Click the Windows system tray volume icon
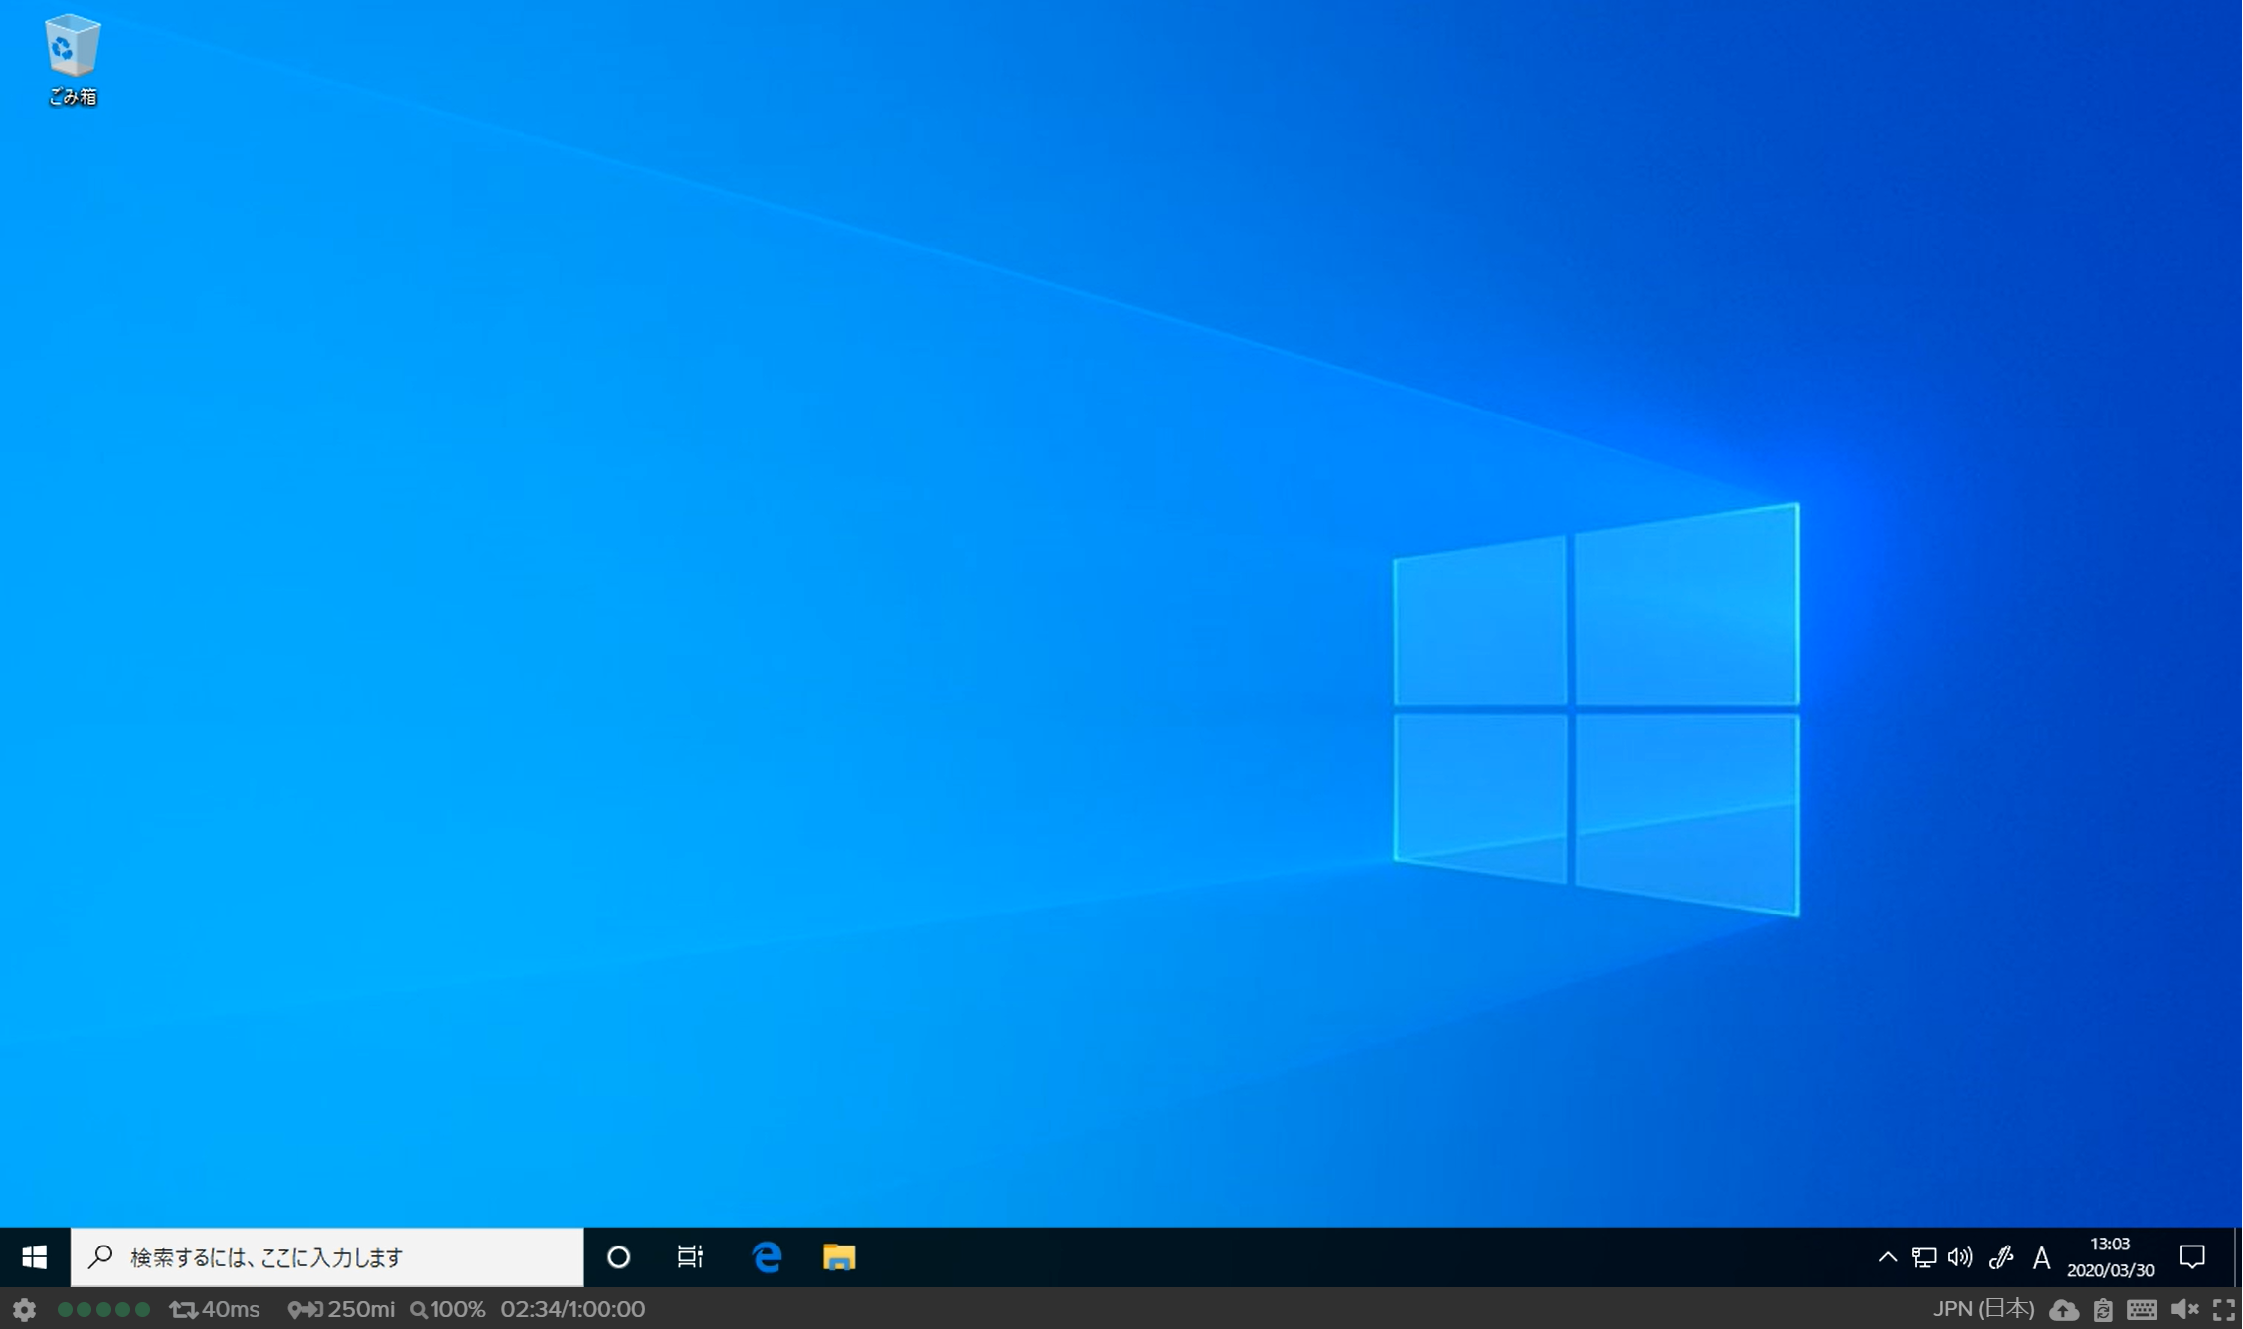The image size is (2243, 1329). click(1960, 1257)
